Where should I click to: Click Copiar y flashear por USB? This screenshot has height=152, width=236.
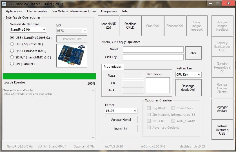(222, 47)
